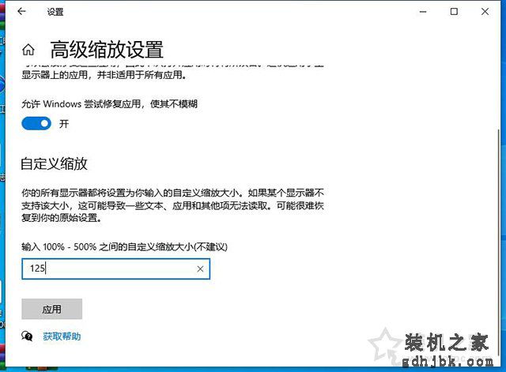Apply custom scaling with 应用 button
The image size is (506, 372).
click(52, 309)
